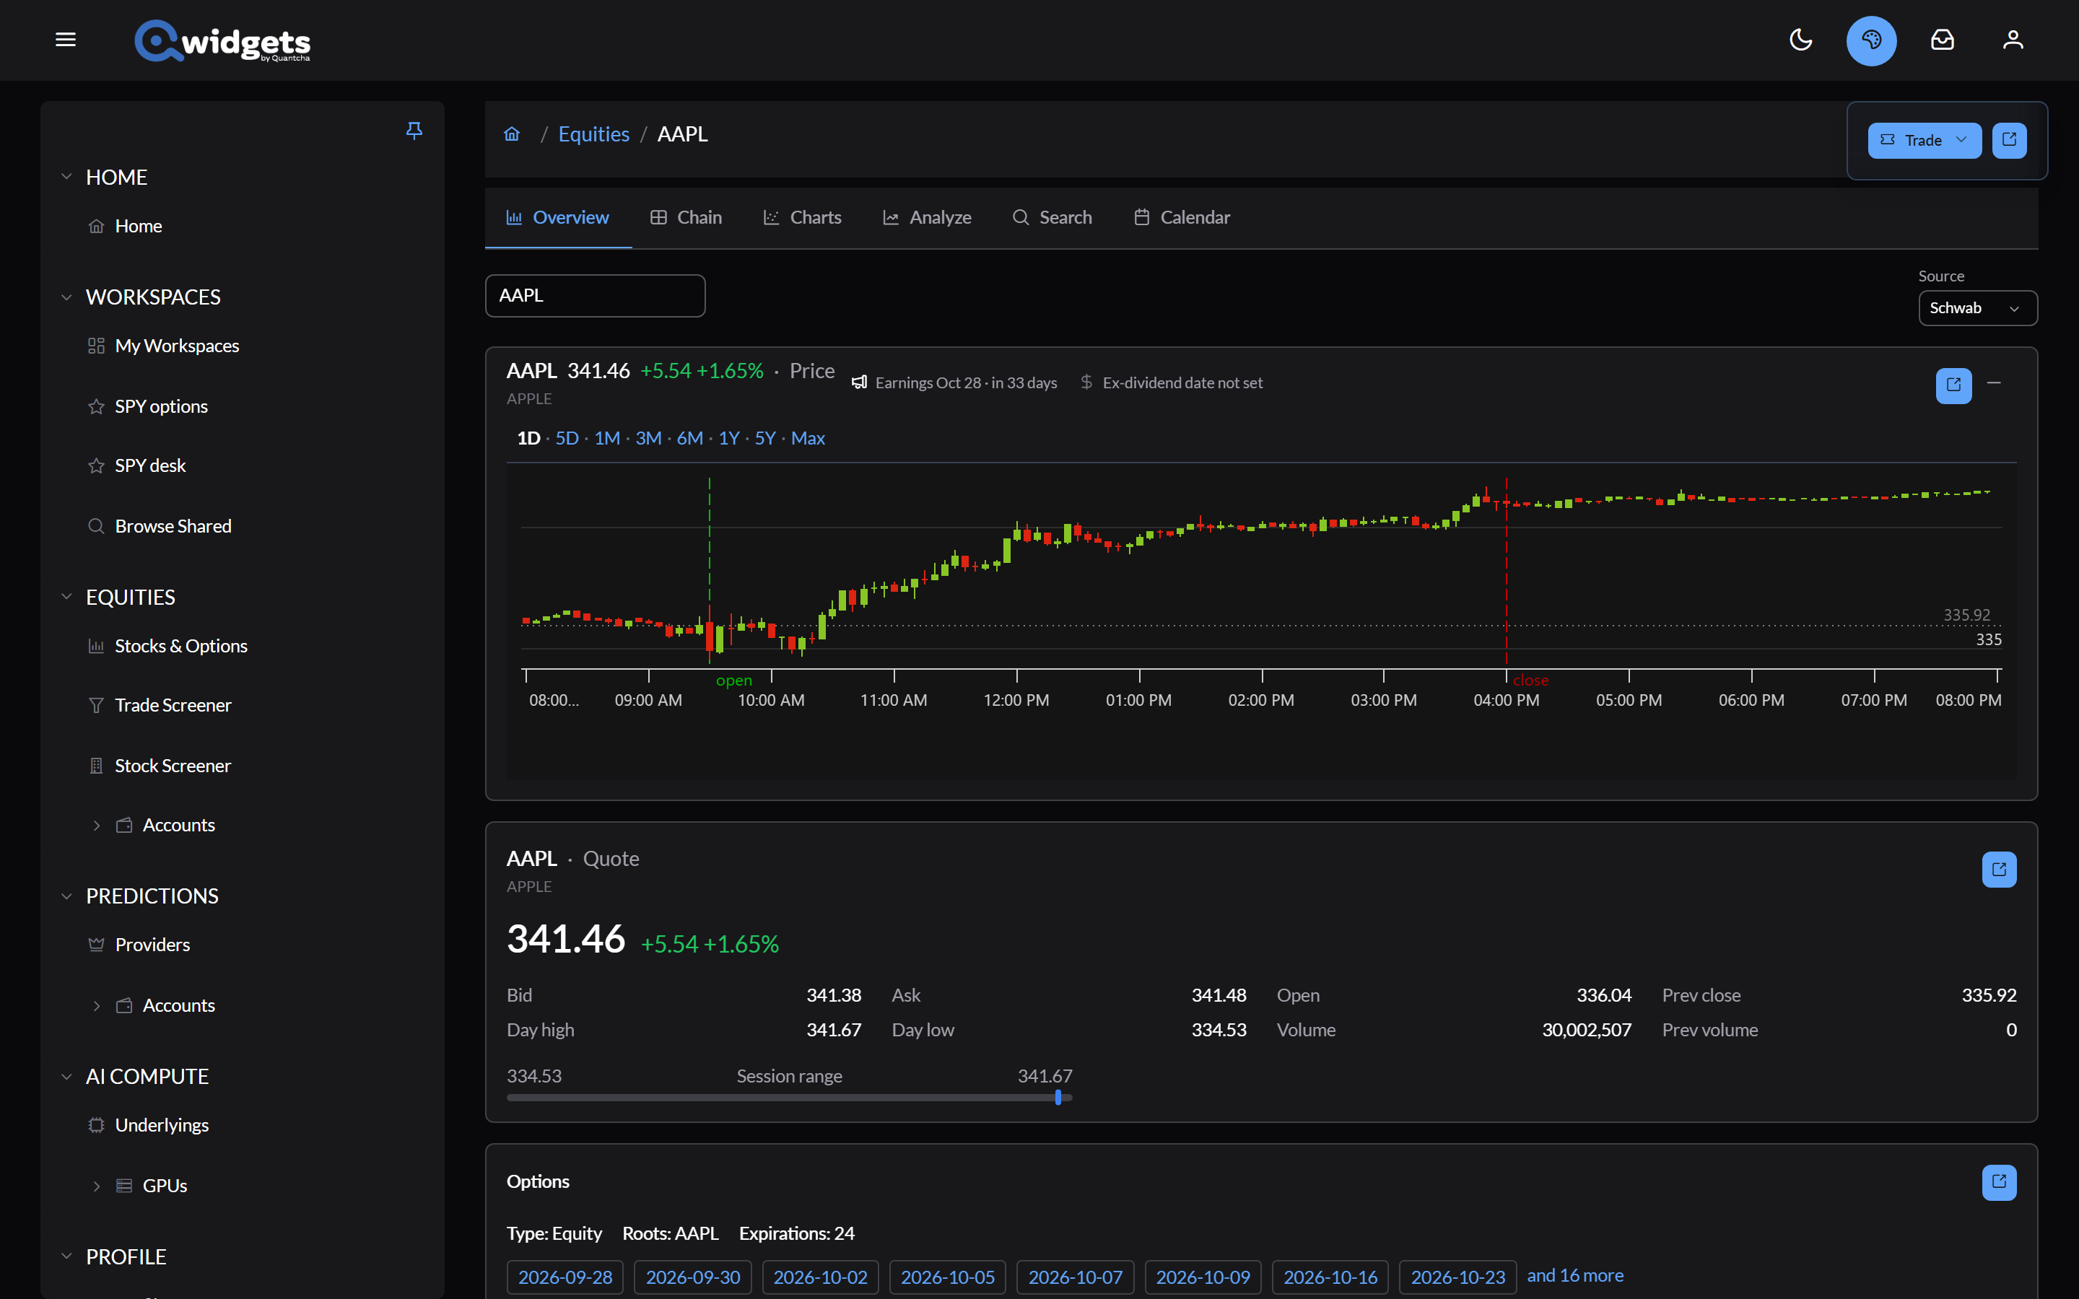Toggle dark mode moon icon

[x=1800, y=40]
